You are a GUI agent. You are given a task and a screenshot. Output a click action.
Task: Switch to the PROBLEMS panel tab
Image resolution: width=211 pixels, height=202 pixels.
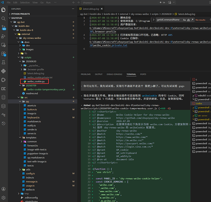point(86,74)
